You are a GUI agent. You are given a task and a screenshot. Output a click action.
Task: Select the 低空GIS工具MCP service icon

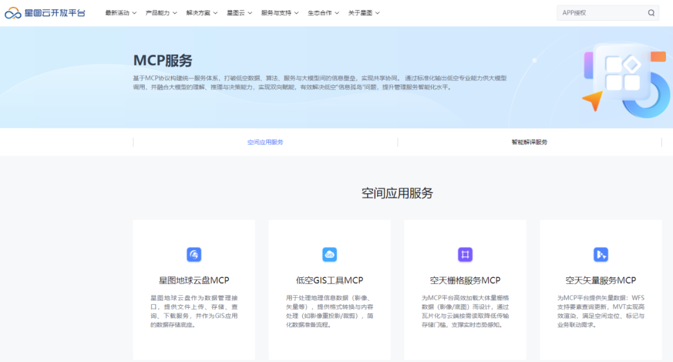330,254
